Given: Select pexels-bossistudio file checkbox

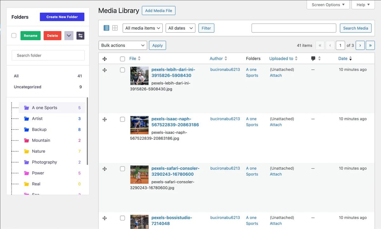Looking at the screenshot, I should pos(122,218).
